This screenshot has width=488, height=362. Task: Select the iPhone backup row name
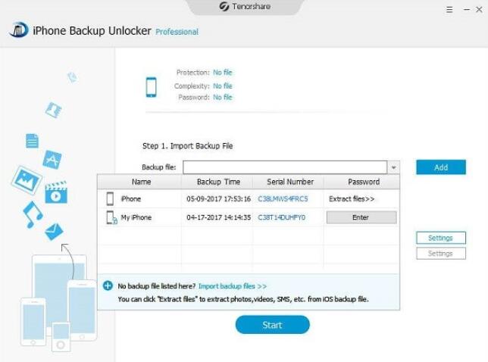pos(131,198)
